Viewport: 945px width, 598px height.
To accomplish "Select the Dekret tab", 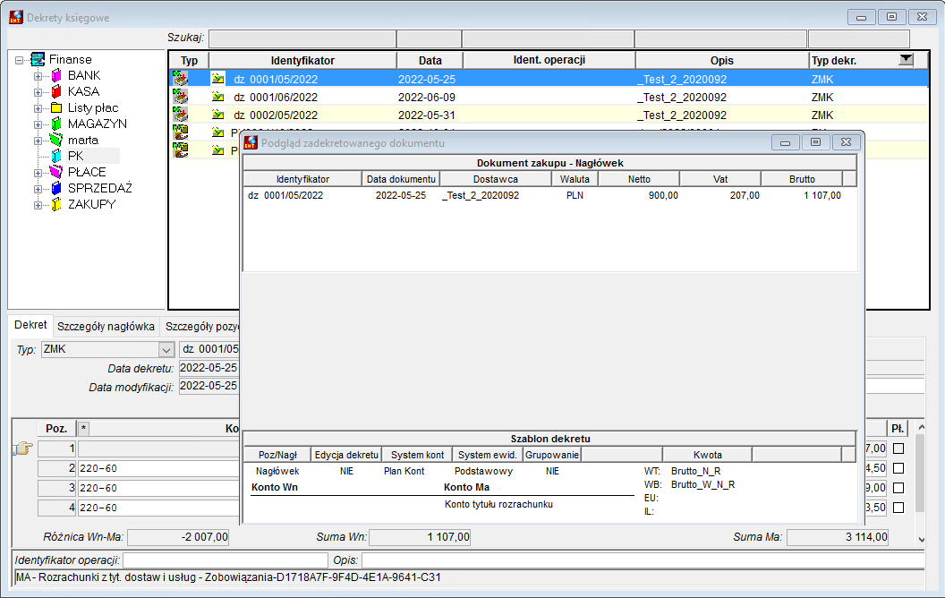I will (x=30, y=325).
